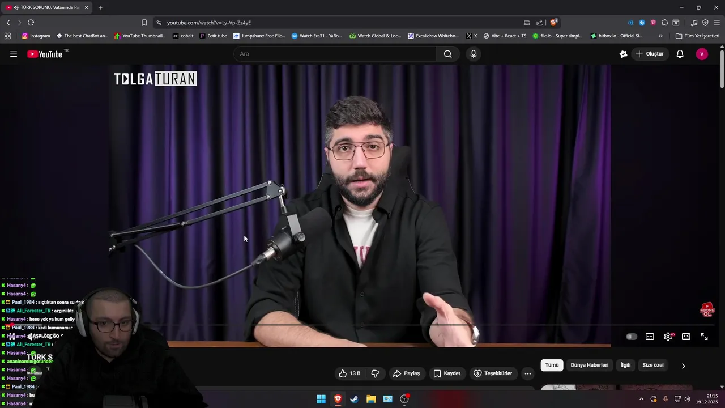The width and height of the screenshot is (725, 408).
Task: Open Windows Start menu
Action: tap(321, 399)
